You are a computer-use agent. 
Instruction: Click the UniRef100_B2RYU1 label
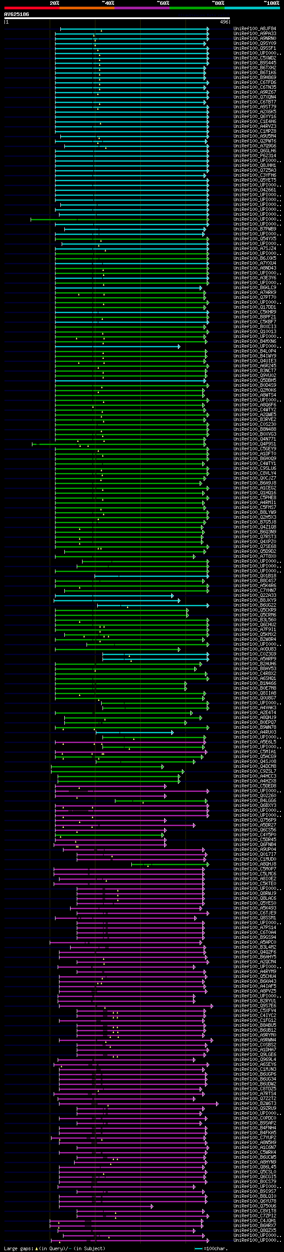click(255, 1001)
